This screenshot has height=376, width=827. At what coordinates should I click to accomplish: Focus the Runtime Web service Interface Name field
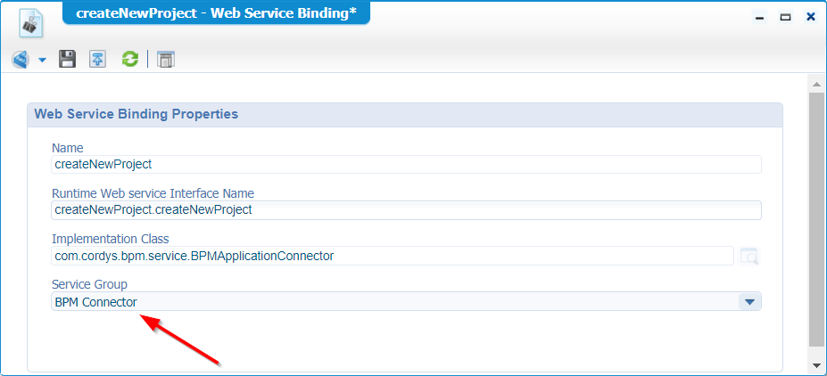[x=406, y=210]
